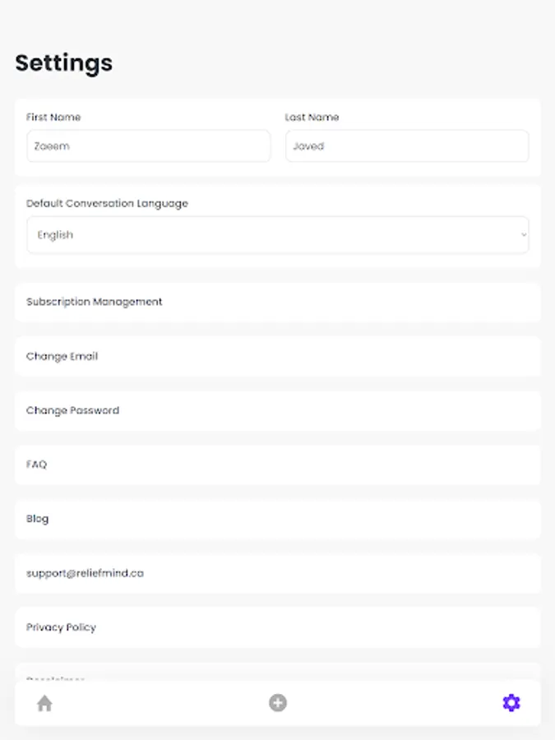Open the Change Password row
Screen dimensions: 555x740
277,410
